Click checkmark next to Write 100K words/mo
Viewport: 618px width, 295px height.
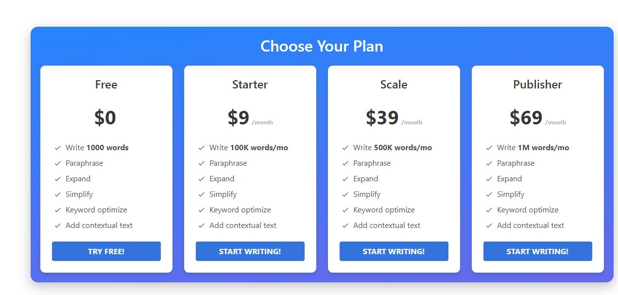tap(202, 148)
